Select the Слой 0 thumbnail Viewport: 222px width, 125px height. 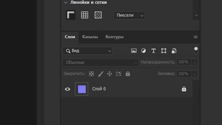point(82,89)
